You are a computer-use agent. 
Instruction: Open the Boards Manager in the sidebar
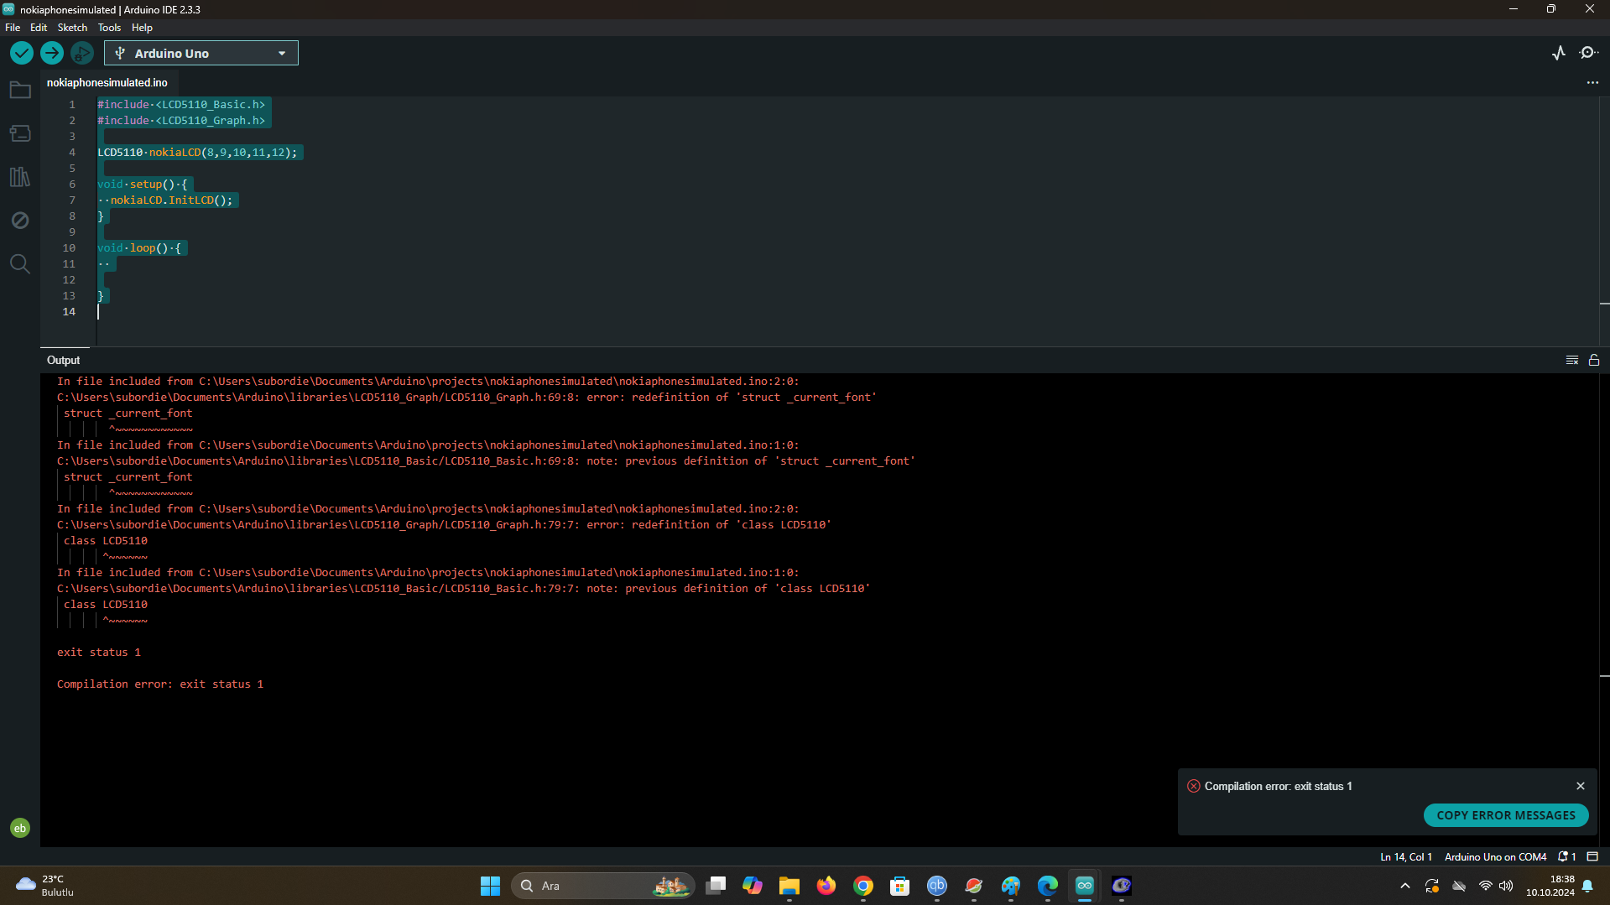(20, 133)
